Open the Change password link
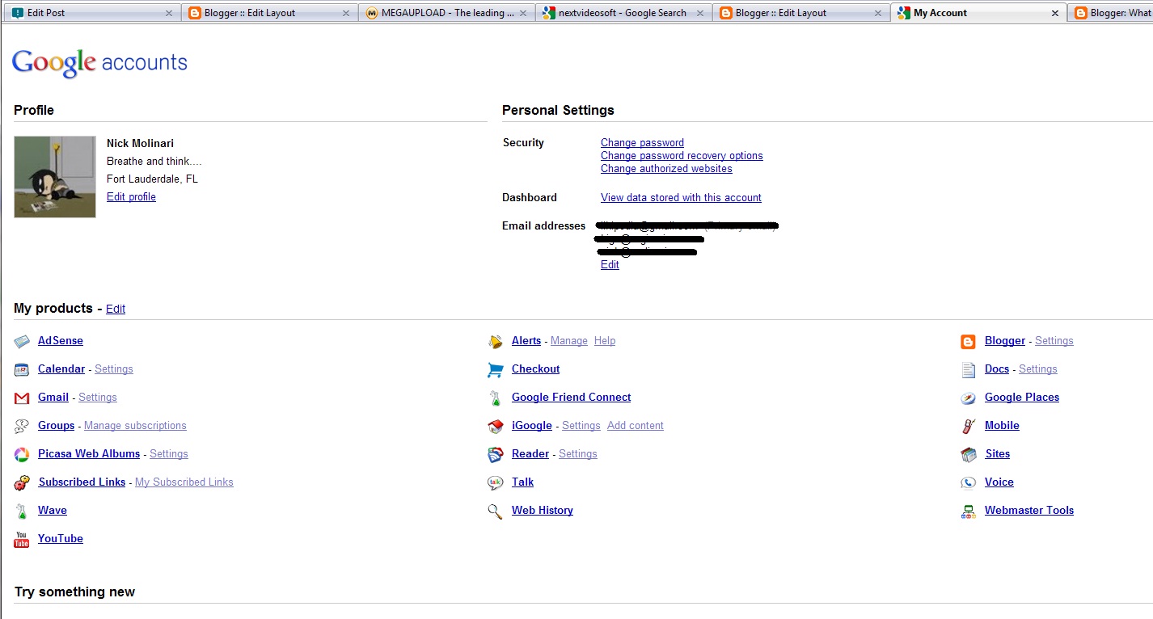The width and height of the screenshot is (1153, 619). click(x=642, y=143)
